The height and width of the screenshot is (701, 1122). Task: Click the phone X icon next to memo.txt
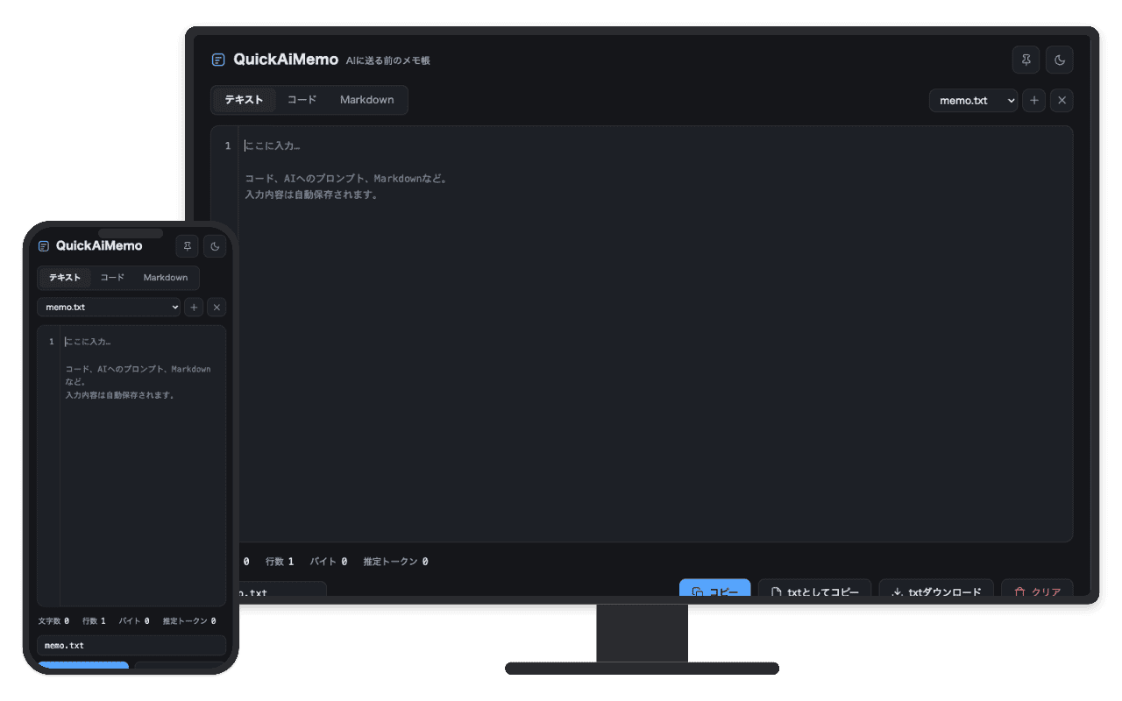[217, 308]
